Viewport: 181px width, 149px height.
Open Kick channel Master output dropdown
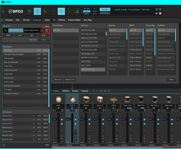[59, 145]
